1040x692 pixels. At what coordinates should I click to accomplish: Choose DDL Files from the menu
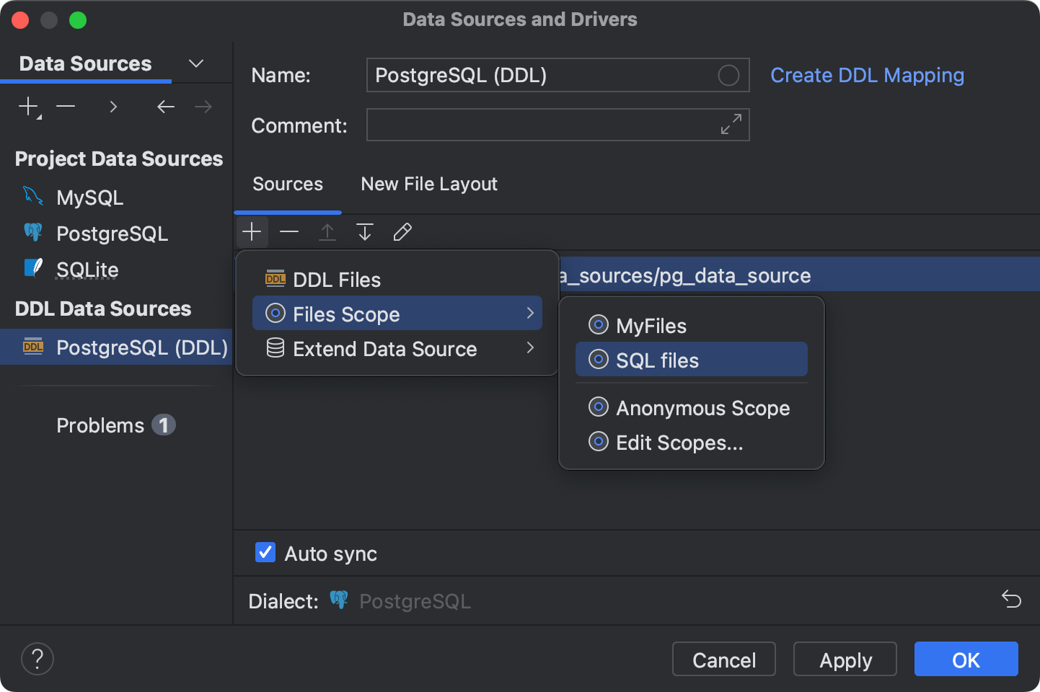(x=336, y=279)
